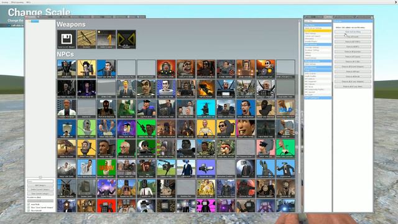Click the filter field above the utilities list
Viewport: 398px width, 224px height.
318,21
